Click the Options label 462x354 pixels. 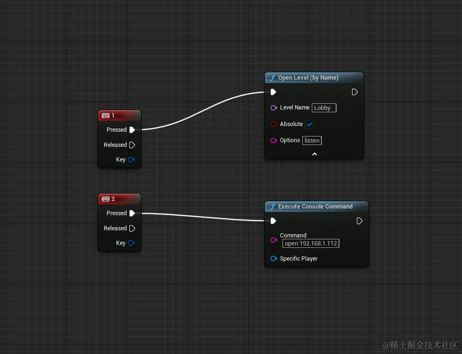coord(290,140)
